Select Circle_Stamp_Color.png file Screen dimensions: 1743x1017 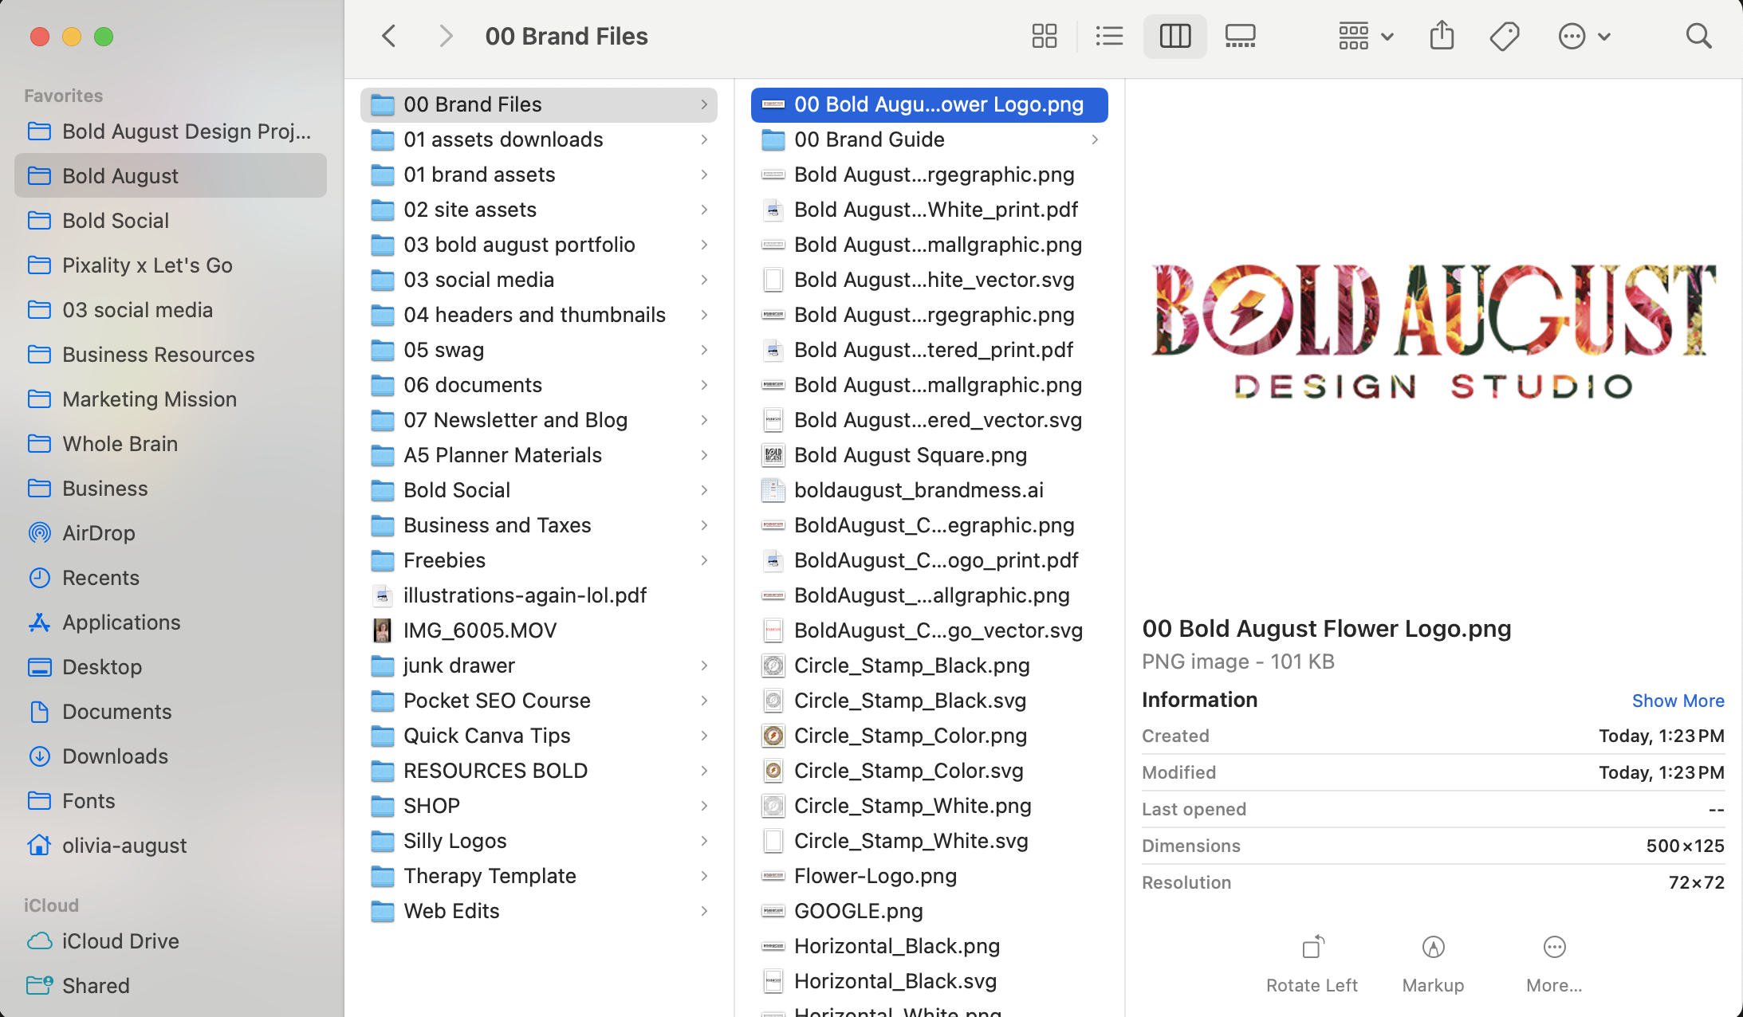(910, 736)
